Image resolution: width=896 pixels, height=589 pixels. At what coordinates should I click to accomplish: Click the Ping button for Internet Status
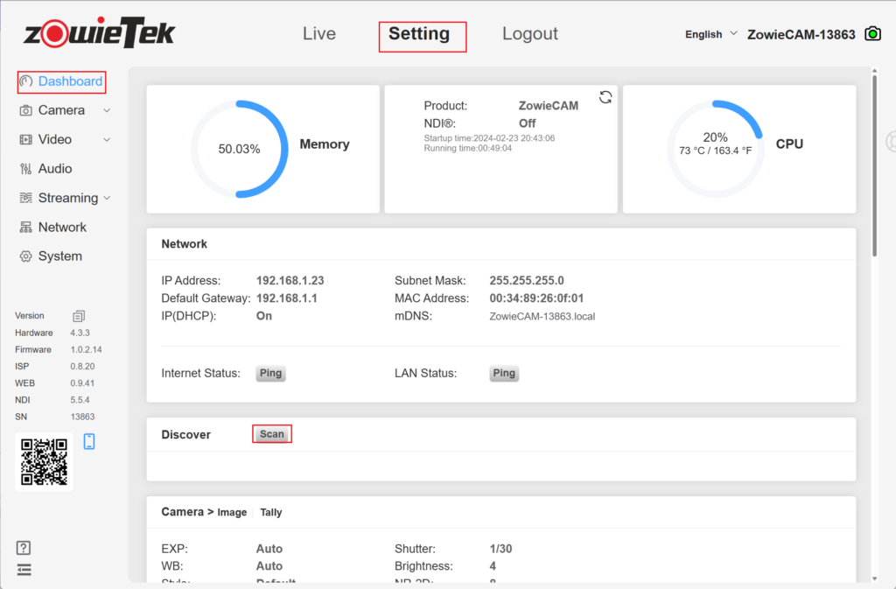[x=270, y=373]
